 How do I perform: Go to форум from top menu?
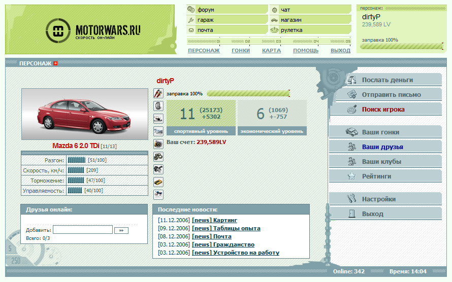coord(227,10)
